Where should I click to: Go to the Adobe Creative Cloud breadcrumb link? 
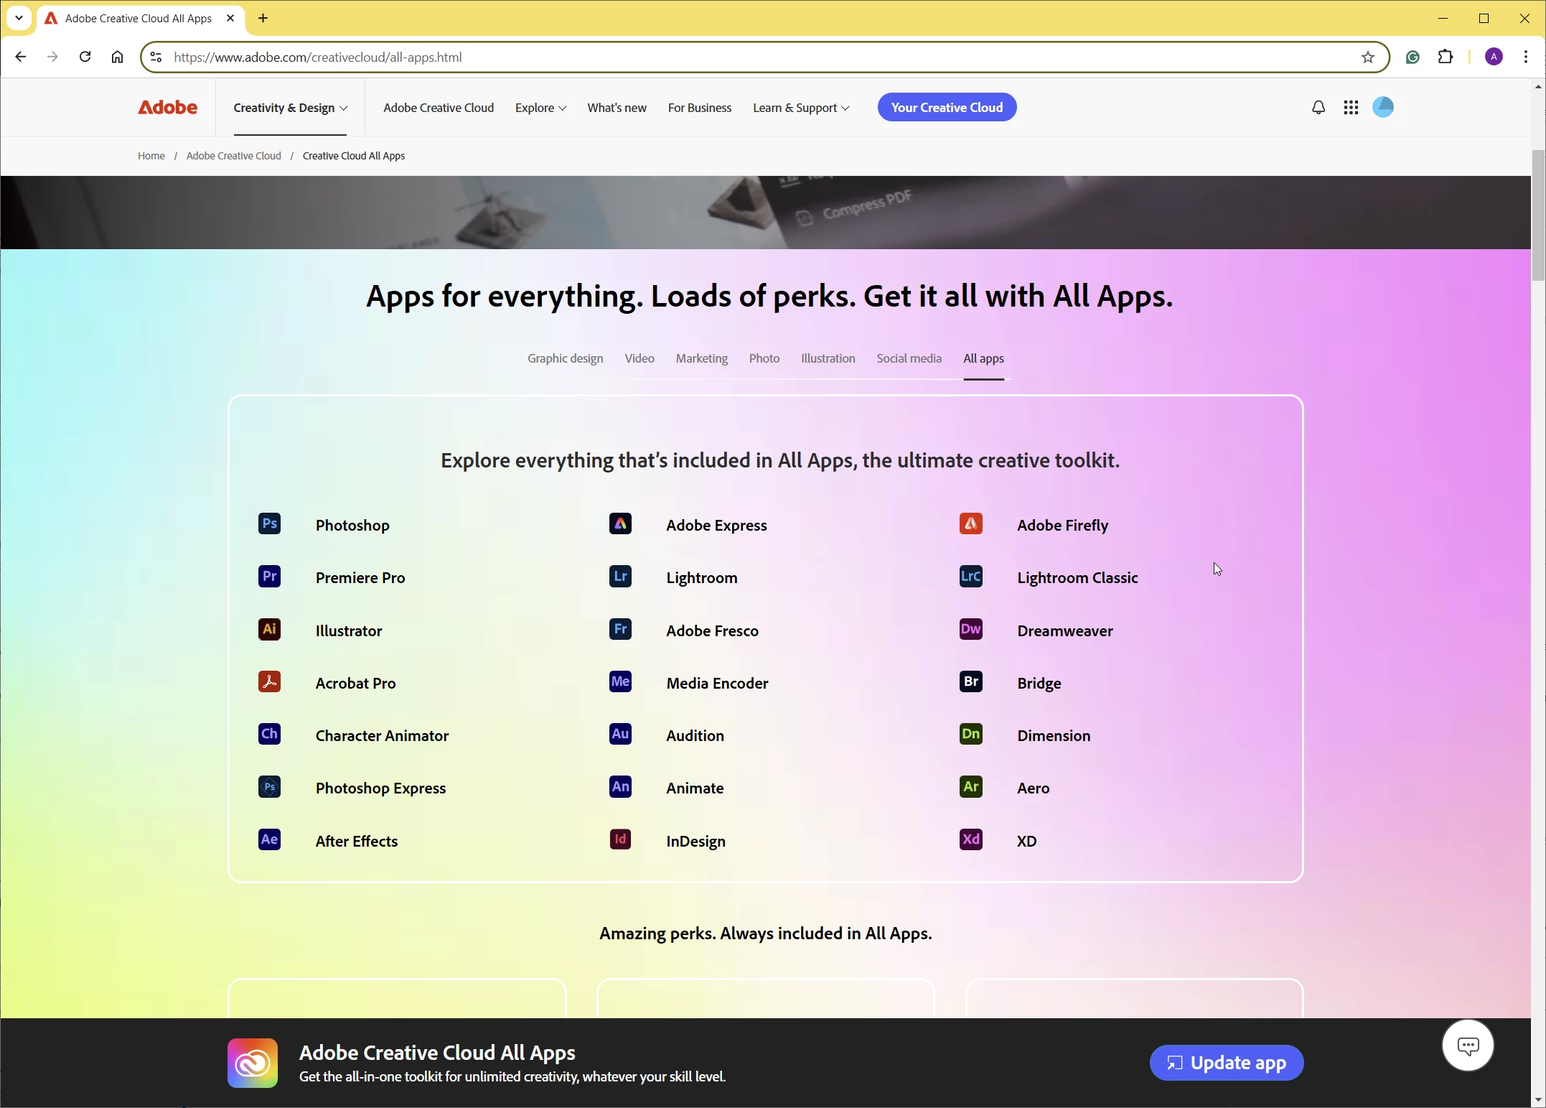(x=233, y=156)
